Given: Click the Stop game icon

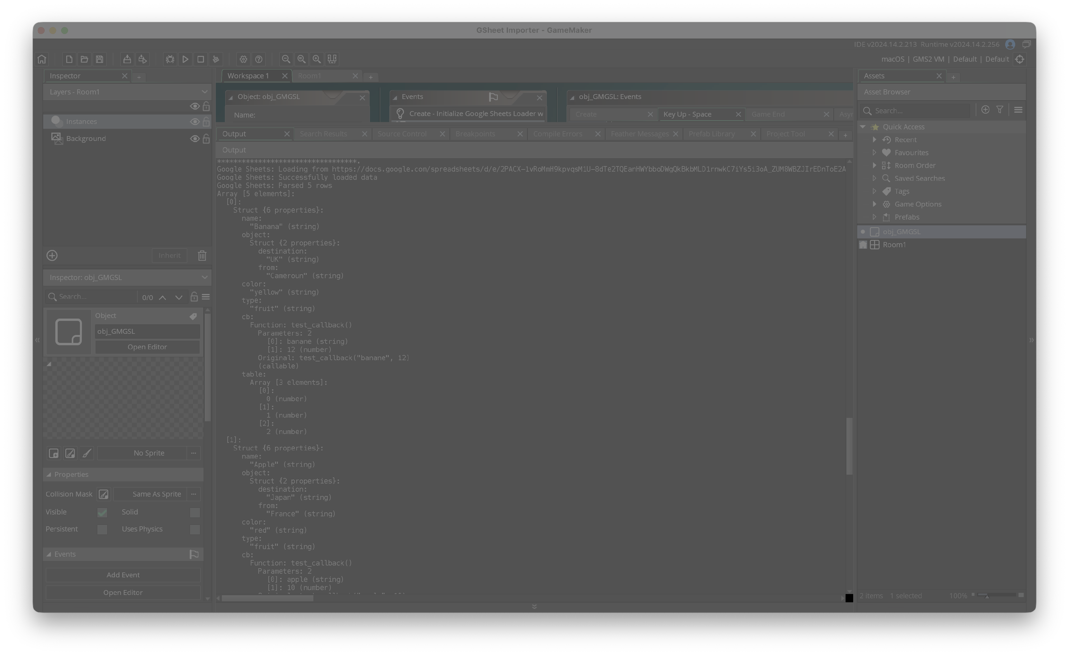Looking at the screenshot, I should 201,59.
